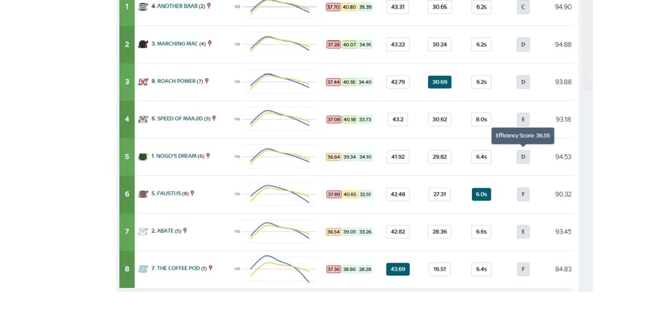Click the silks icon for Speed Of Maajid

143,119
